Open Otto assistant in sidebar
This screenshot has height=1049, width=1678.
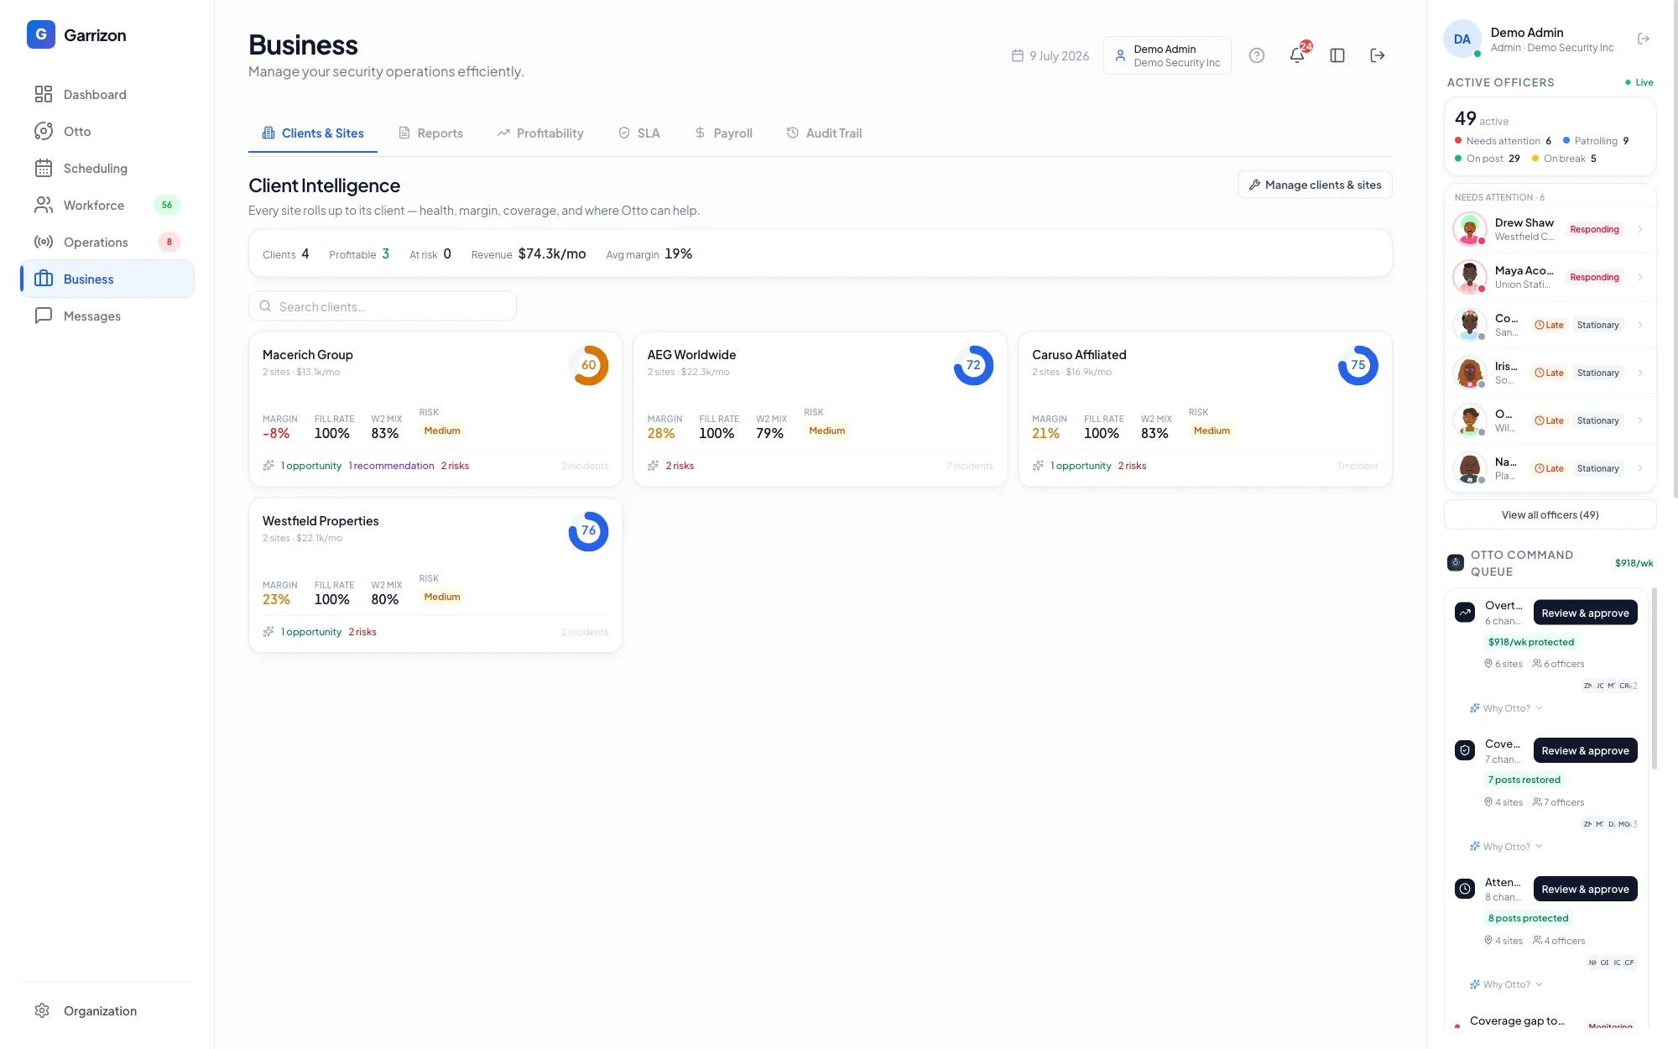tap(107, 131)
